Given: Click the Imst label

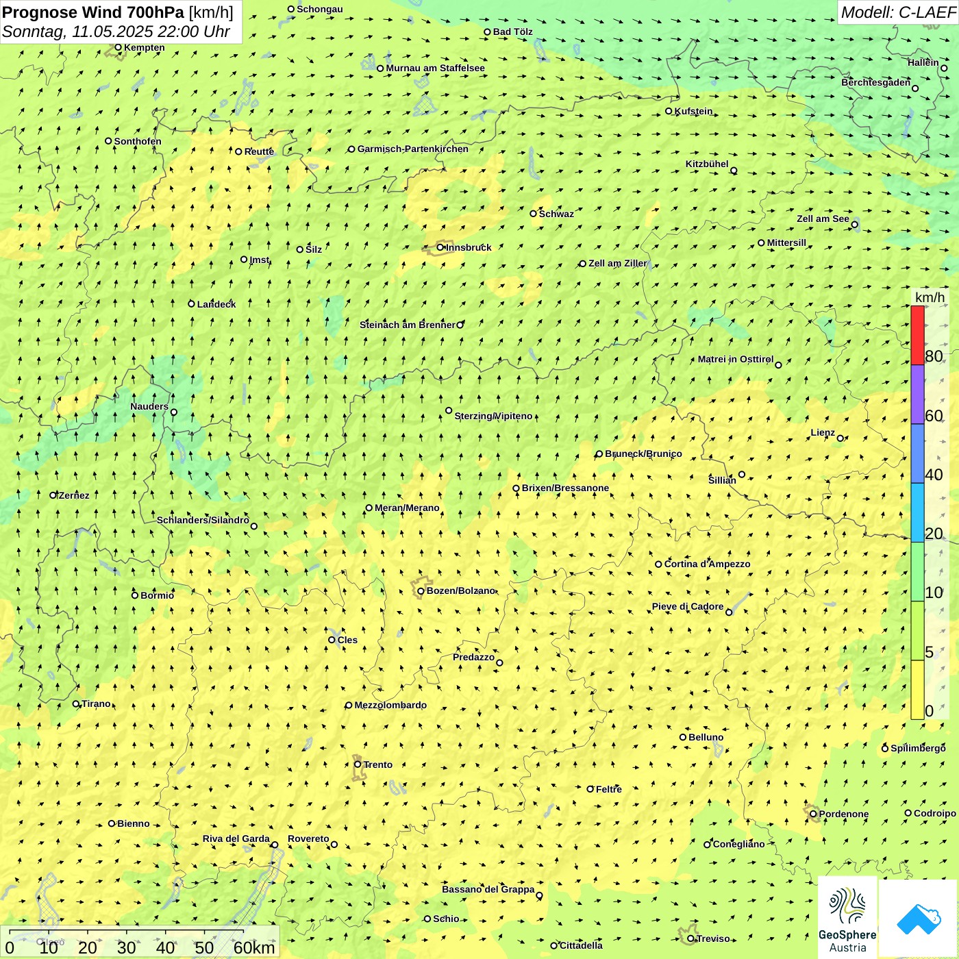Looking at the screenshot, I should pos(260,260).
